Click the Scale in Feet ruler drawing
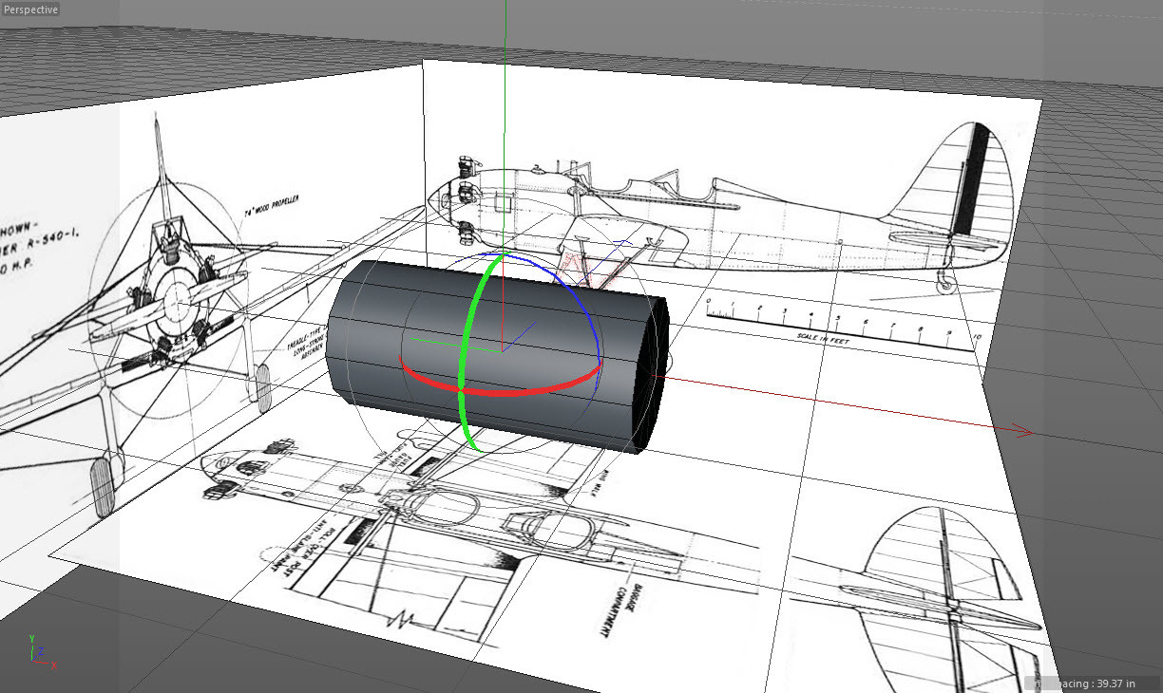 pyautogui.click(x=842, y=324)
